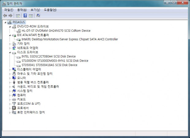Expand the 범용 직렬 버스 컨트롤러 node
The height and width of the screenshot is (138, 190).
tap(10, 83)
